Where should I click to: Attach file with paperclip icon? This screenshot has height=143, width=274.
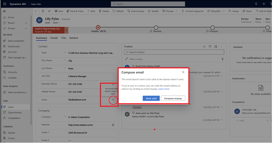point(222,59)
